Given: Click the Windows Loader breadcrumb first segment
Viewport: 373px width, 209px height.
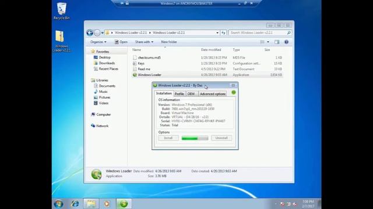Looking at the screenshot, I should pyautogui.click(x=131, y=33).
